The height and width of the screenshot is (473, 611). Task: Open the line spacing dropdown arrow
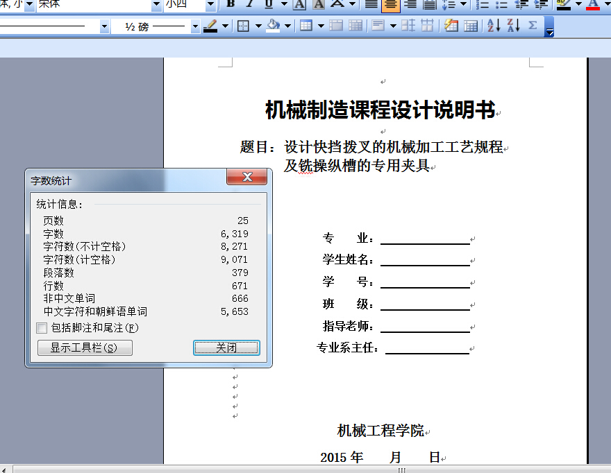tap(464, 4)
